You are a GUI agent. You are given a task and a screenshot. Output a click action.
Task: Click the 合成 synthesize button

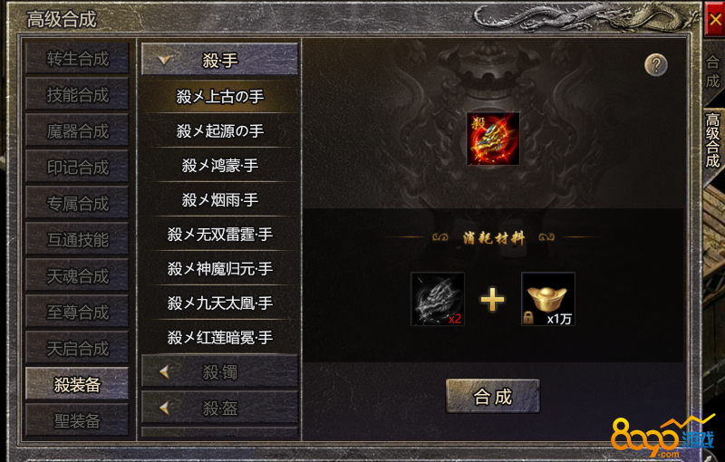tap(492, 397)
